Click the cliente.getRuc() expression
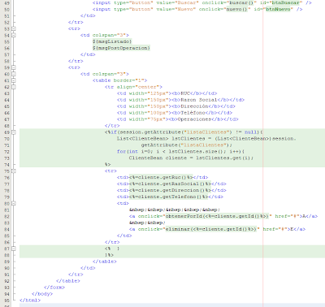The height and width of the screenshot is (307, 325). coord(161,178)
